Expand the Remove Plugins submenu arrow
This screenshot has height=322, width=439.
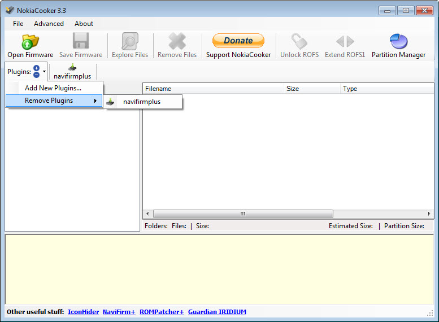click(x=95, y=101)
